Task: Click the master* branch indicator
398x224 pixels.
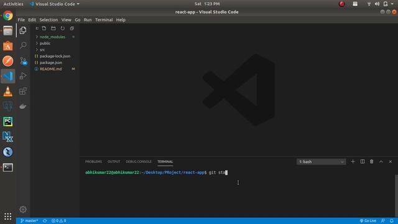Action: click(x=29, y=221)
